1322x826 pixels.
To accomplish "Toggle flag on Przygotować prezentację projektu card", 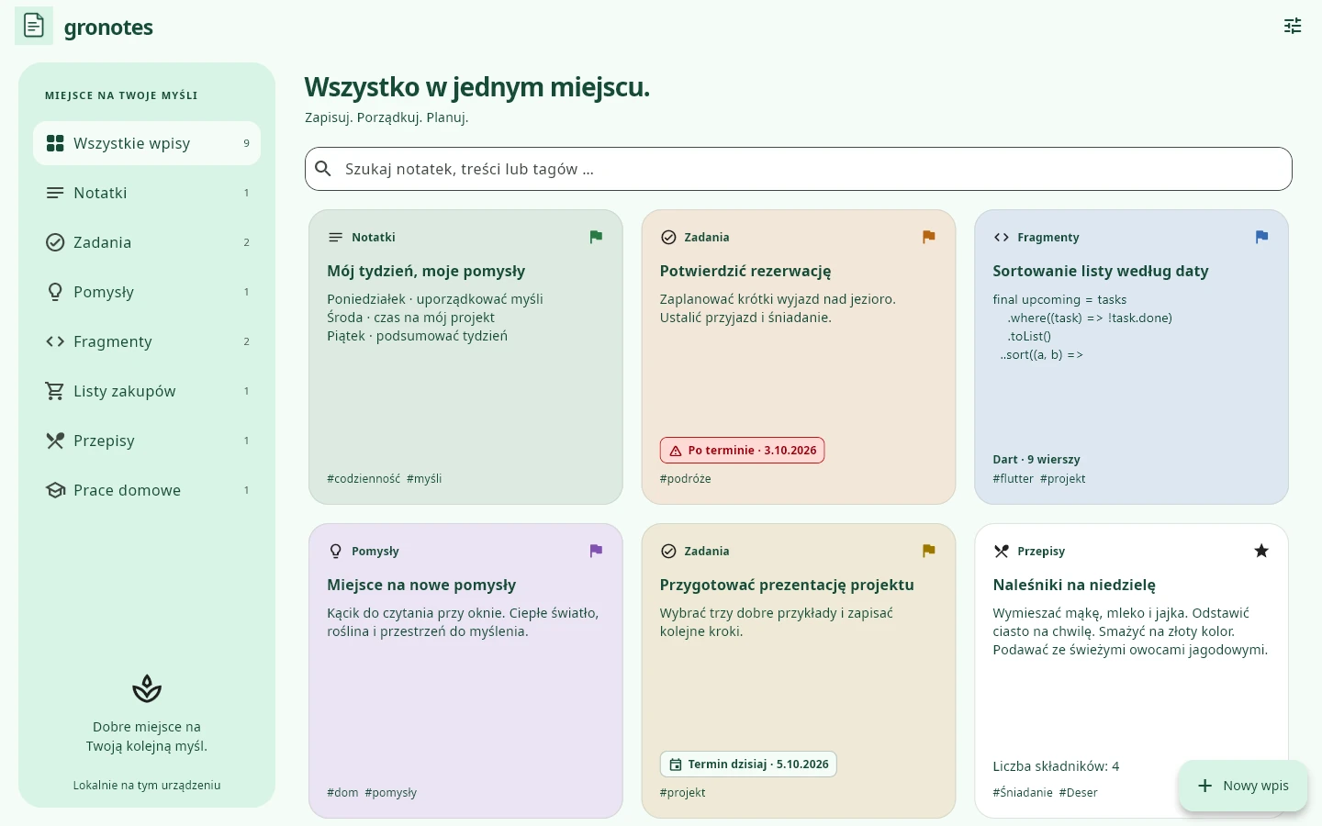I will pos(928,551).
